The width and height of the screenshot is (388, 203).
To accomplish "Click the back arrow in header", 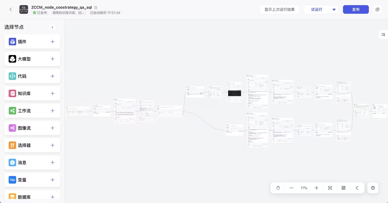I will pos(11,10).
